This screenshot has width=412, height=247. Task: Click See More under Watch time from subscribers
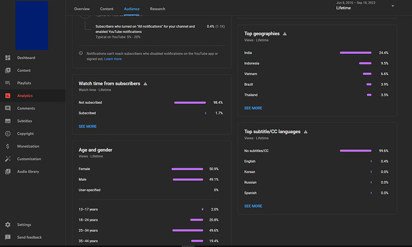87,126
